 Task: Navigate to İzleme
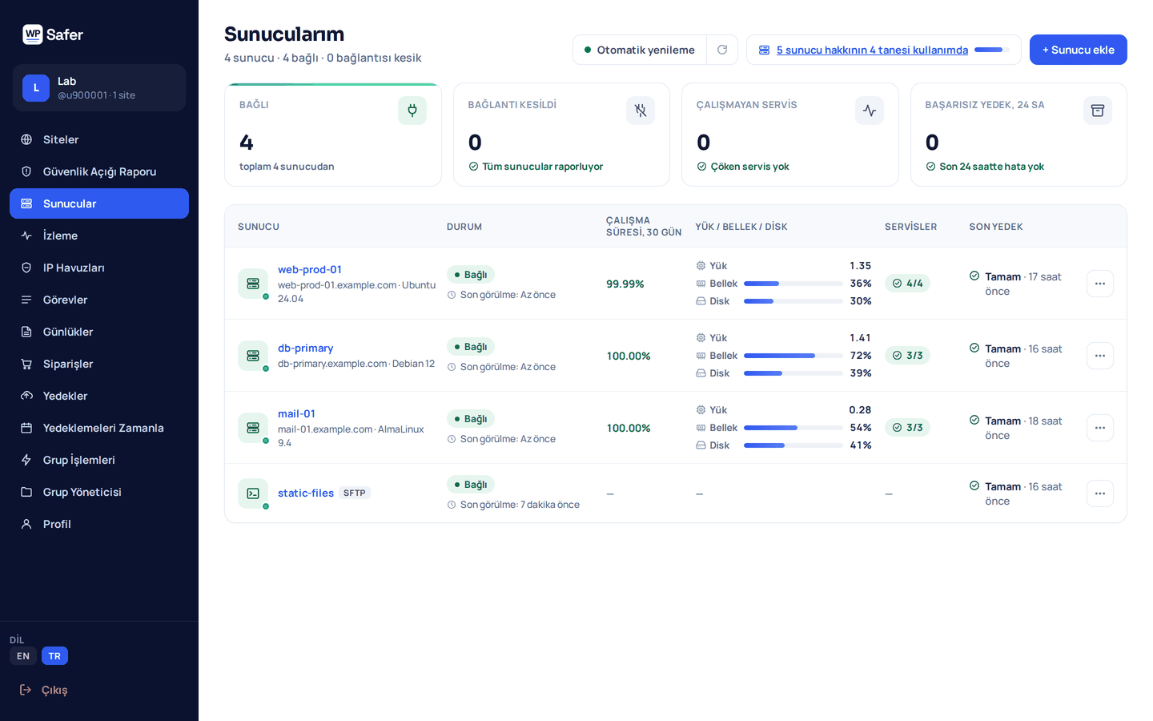tap(99, 236)
